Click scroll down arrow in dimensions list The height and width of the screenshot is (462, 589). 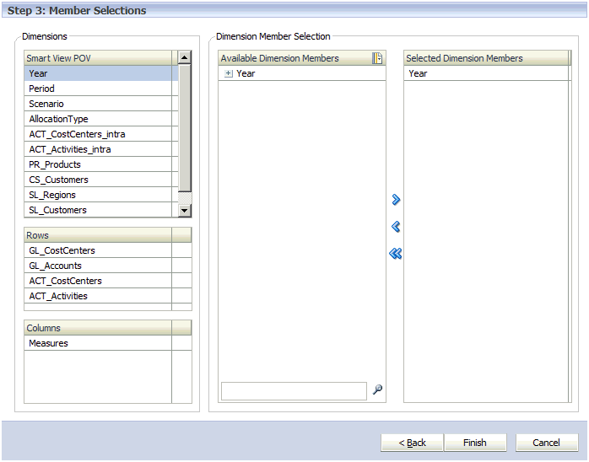[184, 210]
